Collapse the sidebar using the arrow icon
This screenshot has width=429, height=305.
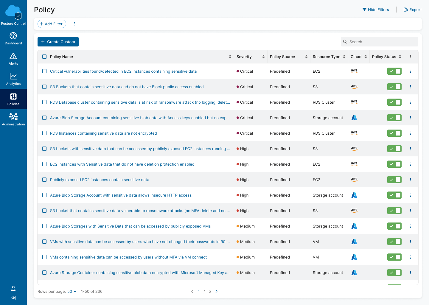click(x=13, y=298)
